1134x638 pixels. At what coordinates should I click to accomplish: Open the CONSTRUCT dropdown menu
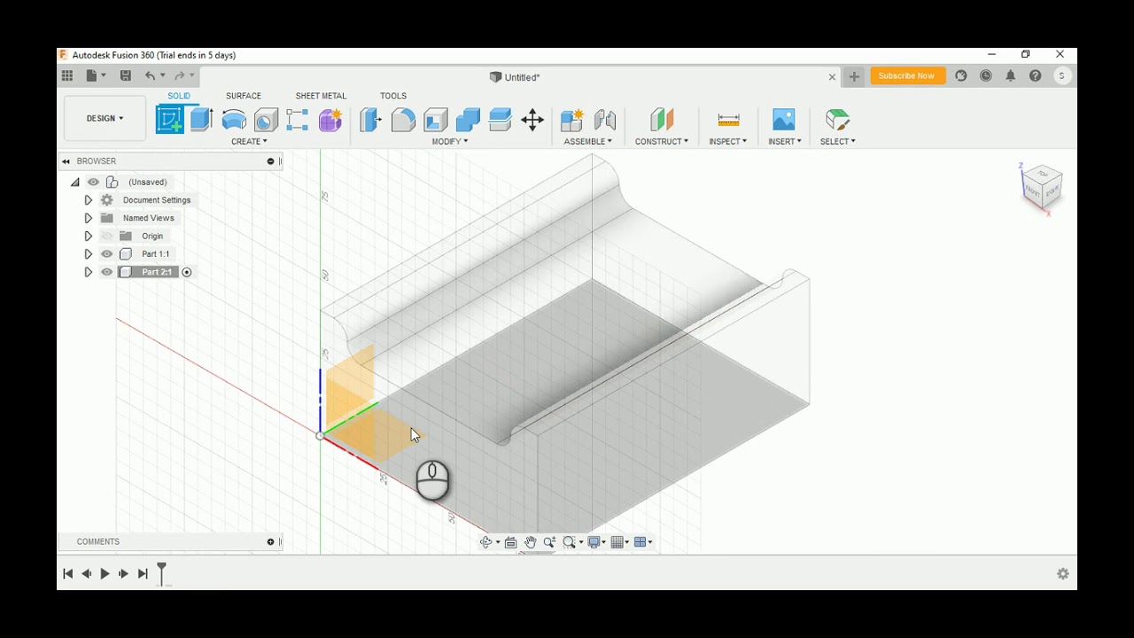(x=662, y=142)
